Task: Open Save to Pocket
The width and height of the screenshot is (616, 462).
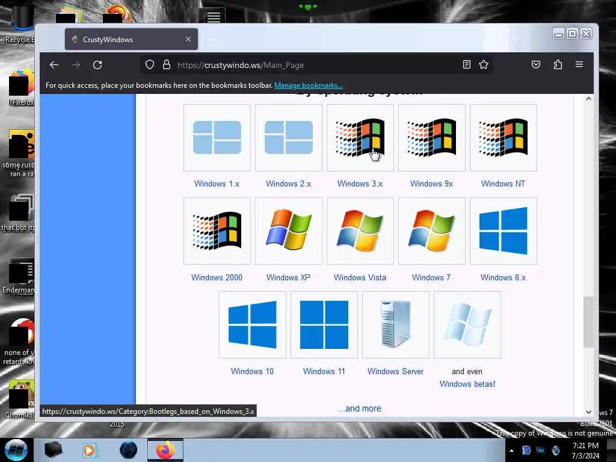Action: 536,64
